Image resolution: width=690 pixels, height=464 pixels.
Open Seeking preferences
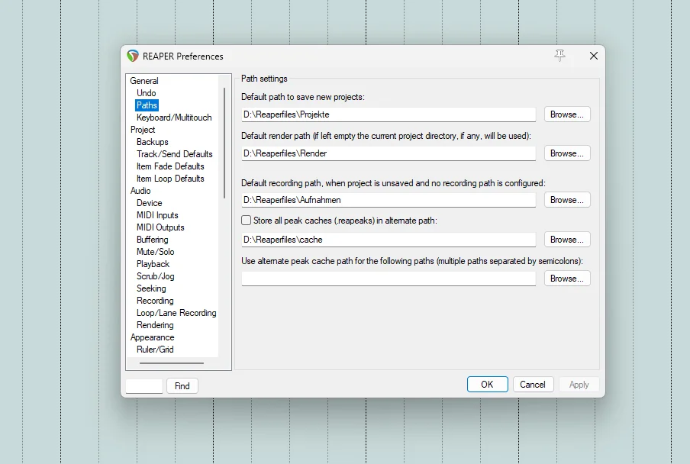pos(151,288)
